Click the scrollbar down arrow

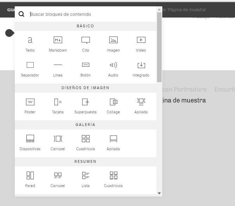click(159, 193)
